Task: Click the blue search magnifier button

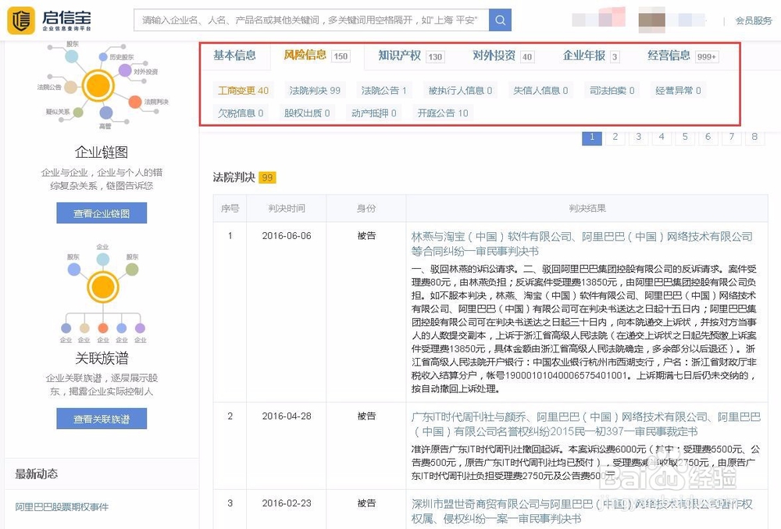Action: tap(500, 20)
